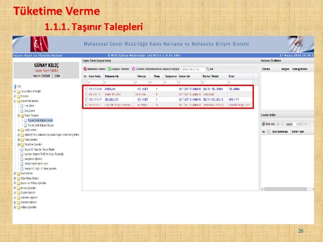
Task: Click the Giriş İşlemi document icon
Action: click(22, 106)
